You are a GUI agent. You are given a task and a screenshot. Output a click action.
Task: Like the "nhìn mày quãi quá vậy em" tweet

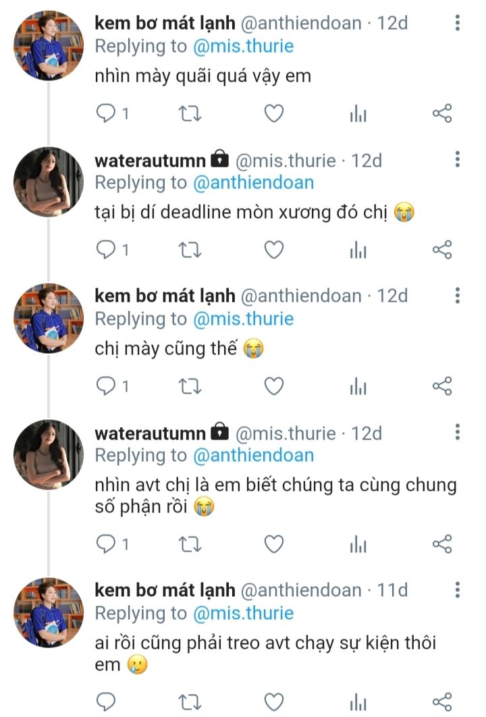(274, 113)
